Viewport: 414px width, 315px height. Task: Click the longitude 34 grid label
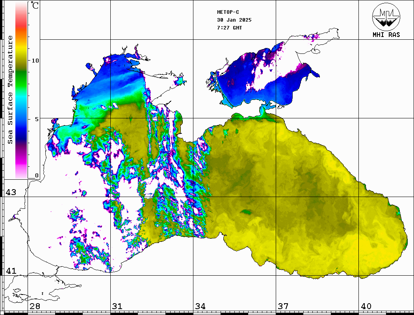(200, 306)
